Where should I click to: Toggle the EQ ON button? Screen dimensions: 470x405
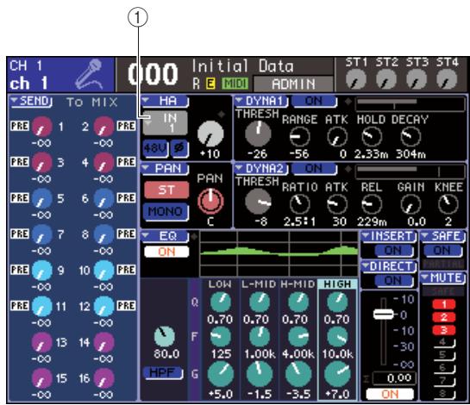pyautogui.click(x=166, y=252)
